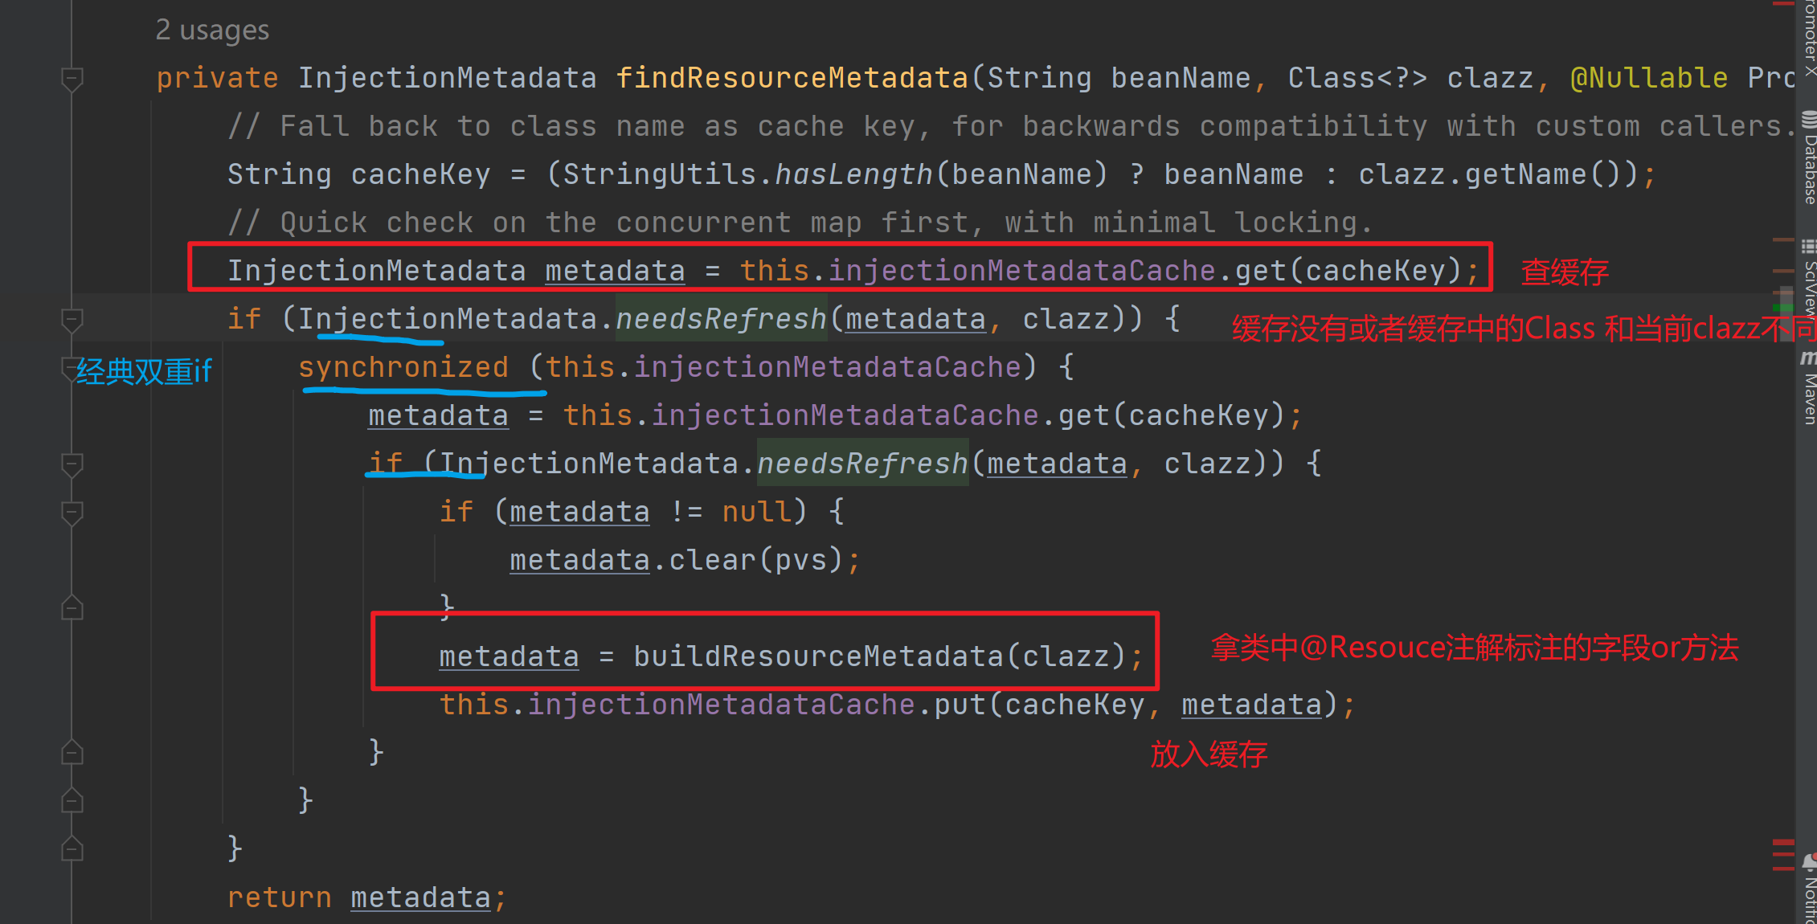Click the green marker on the error stripe
The height and width of the screenshot is (924, 1817).
[1782, 308]
